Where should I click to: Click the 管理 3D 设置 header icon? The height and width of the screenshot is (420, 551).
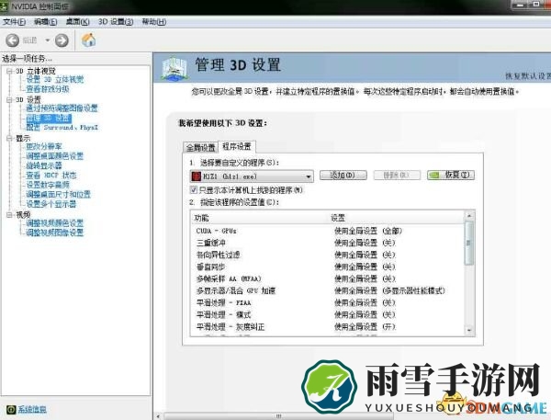(x=174, y=68)
